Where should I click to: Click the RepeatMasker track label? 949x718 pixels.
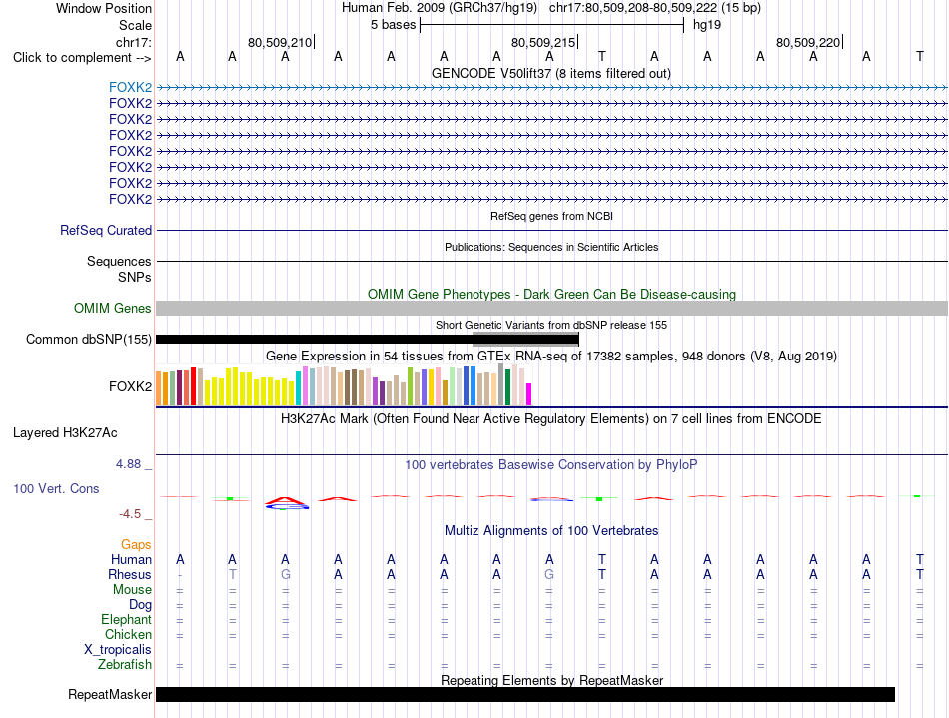click(x=110, y=694)
